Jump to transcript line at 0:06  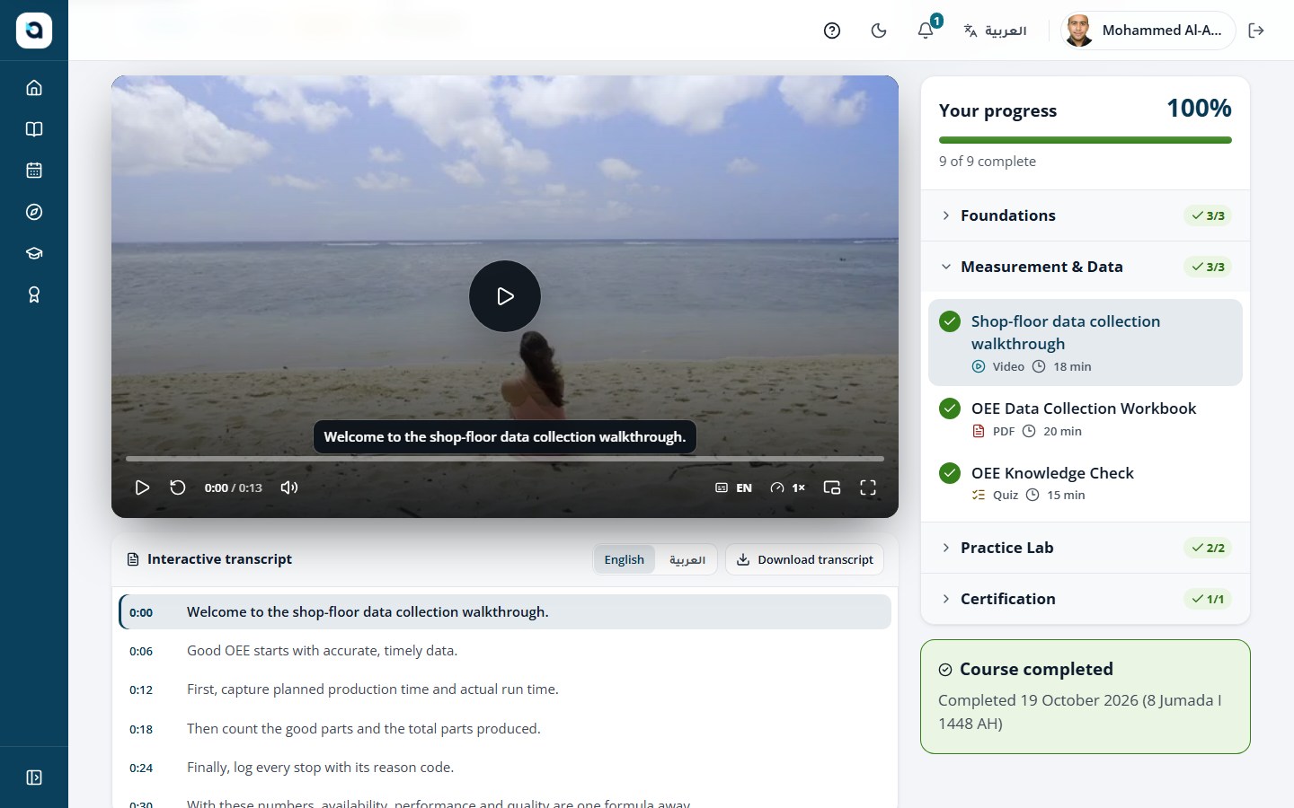click(505, 651)
